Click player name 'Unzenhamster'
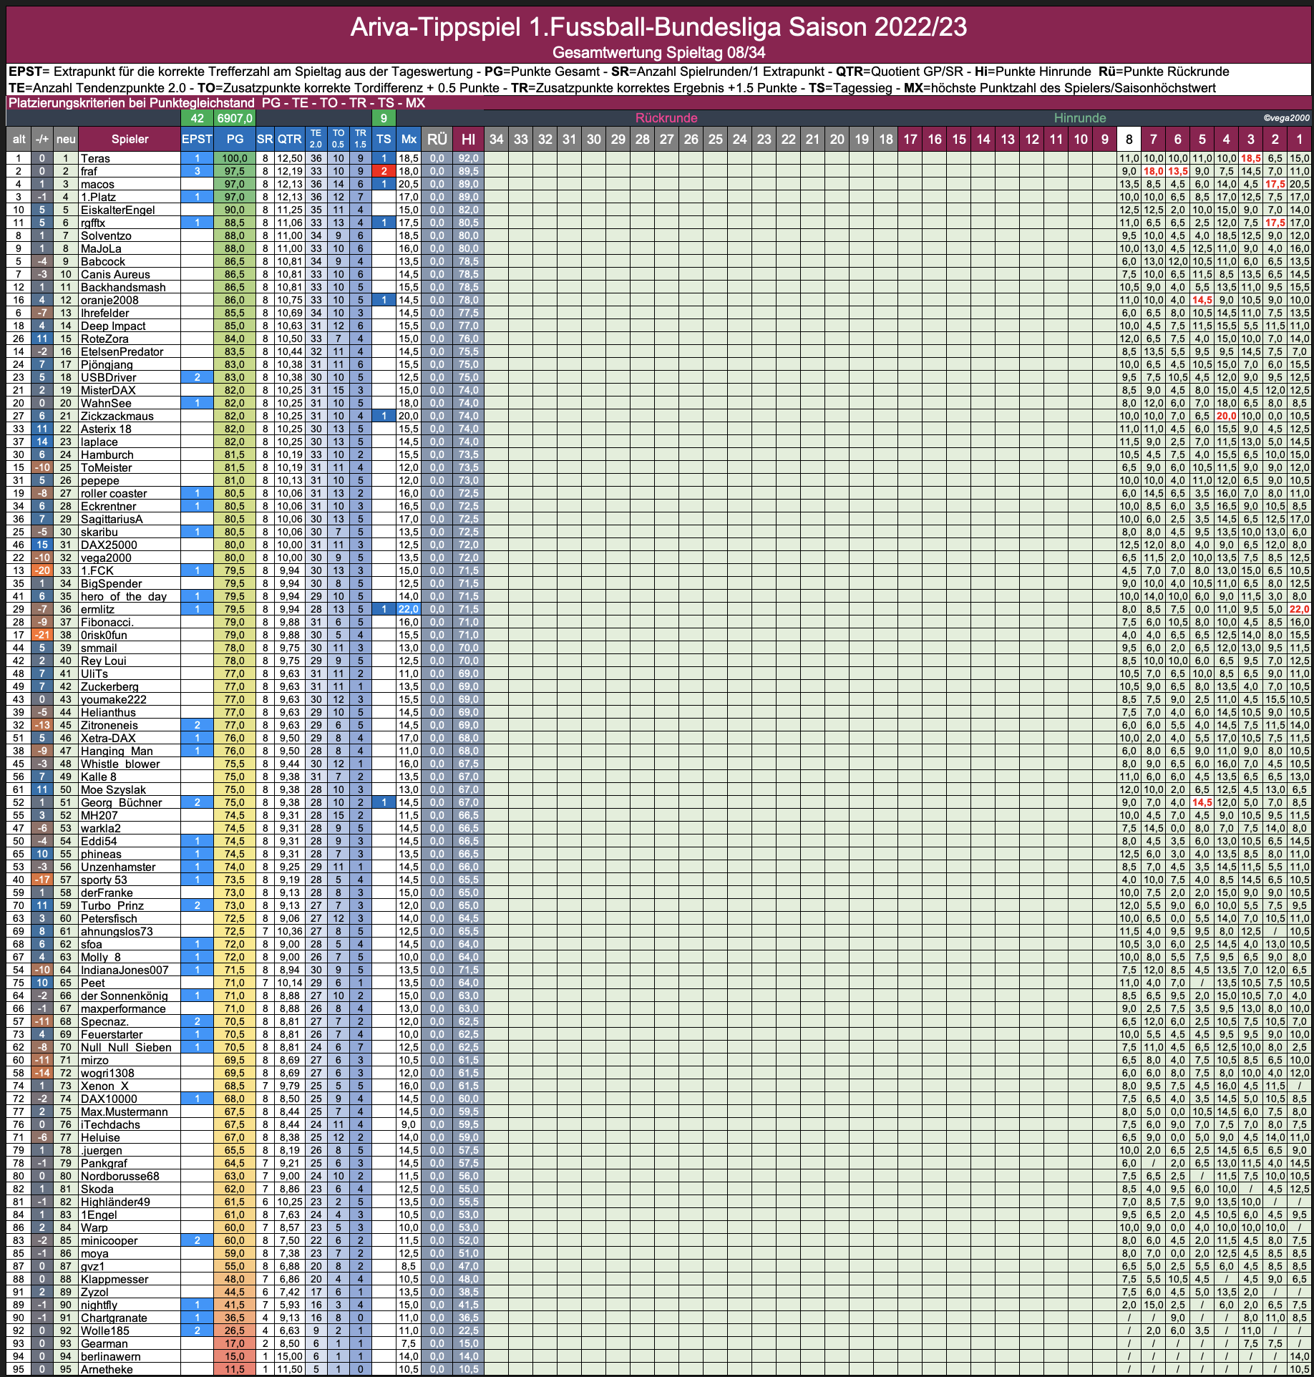 118,867
